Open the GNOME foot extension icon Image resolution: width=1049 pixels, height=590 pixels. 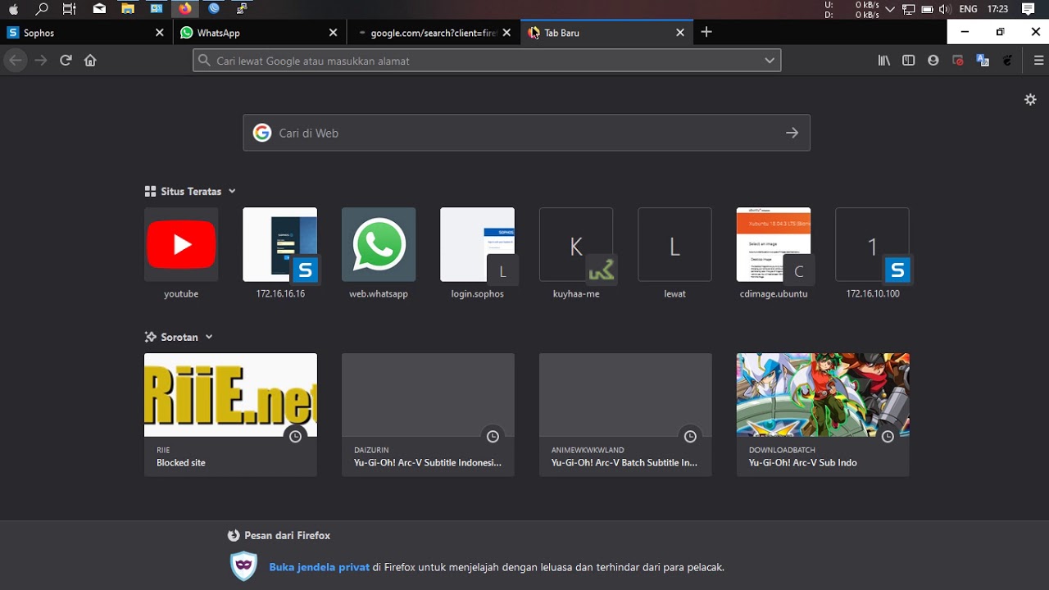point(1007,60)
